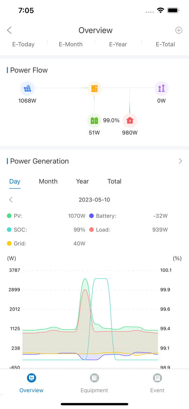This screenshot has height=409, width=189.
Task: Open the Equipment tab icon
Action: [x=94, y=378]
